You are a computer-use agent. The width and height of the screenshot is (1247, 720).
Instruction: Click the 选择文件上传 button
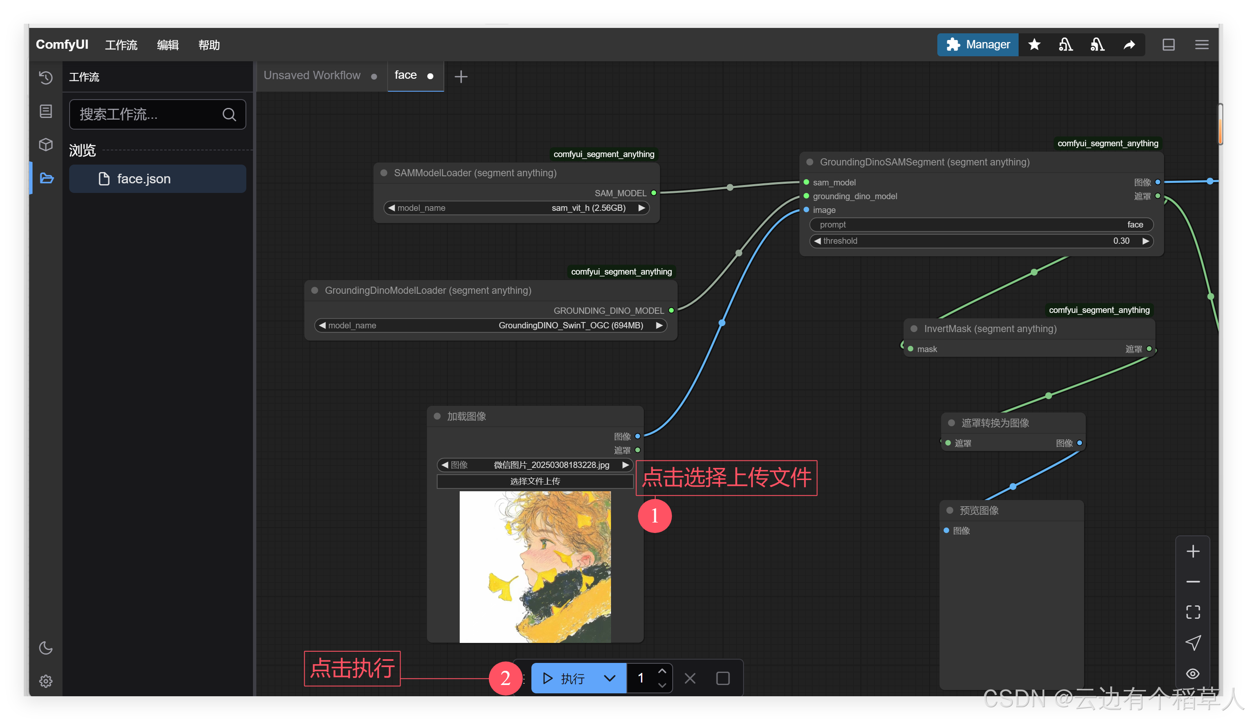coord(535,481)
